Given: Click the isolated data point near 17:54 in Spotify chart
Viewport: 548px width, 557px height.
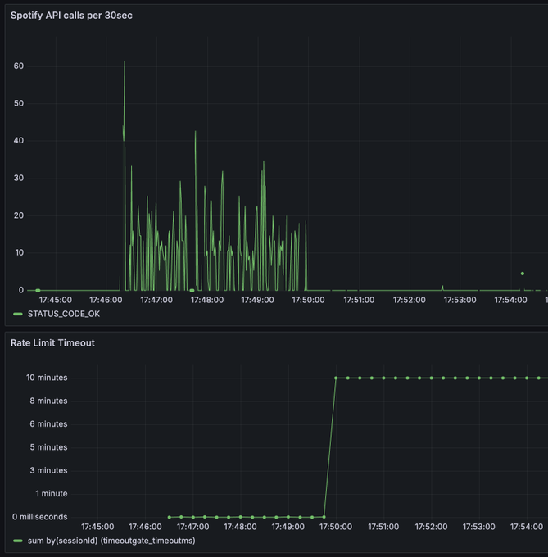Looking at the screenshot, I should tap(523, 274).
